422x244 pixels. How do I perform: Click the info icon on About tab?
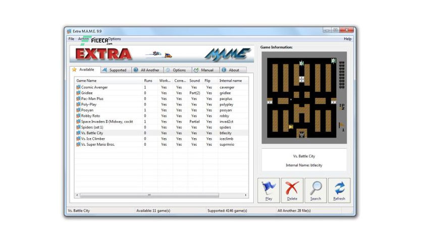coord(224,70)
